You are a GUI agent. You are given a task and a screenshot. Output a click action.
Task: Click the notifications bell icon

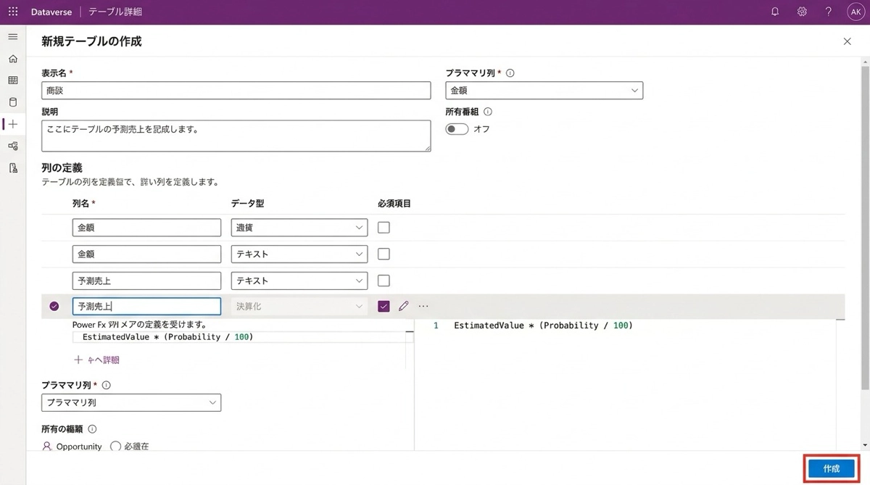pyautogui.click(x=775, y=12)
